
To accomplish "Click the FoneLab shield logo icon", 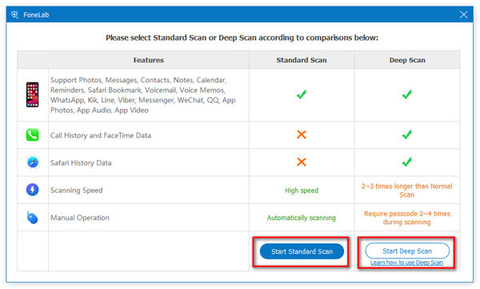I will (14, 14).
